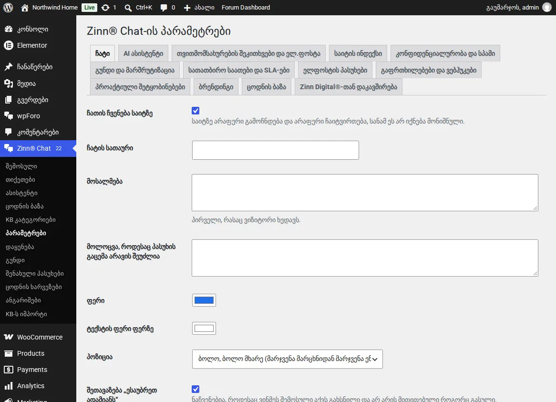The width and height of the screenshot is (556, 402).
Task: Open the sidebar submenu item 'KB კატეგორიები'
Action: 31,220
